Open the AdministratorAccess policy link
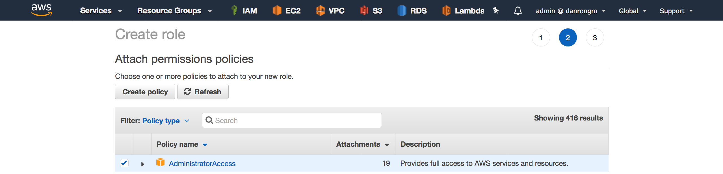723x174 pixels. (x=202, y=164)
